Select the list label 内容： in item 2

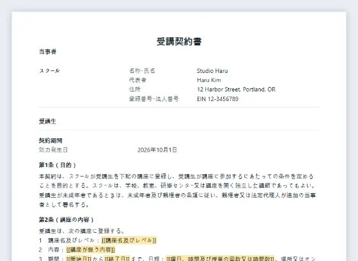click(57, 249)
